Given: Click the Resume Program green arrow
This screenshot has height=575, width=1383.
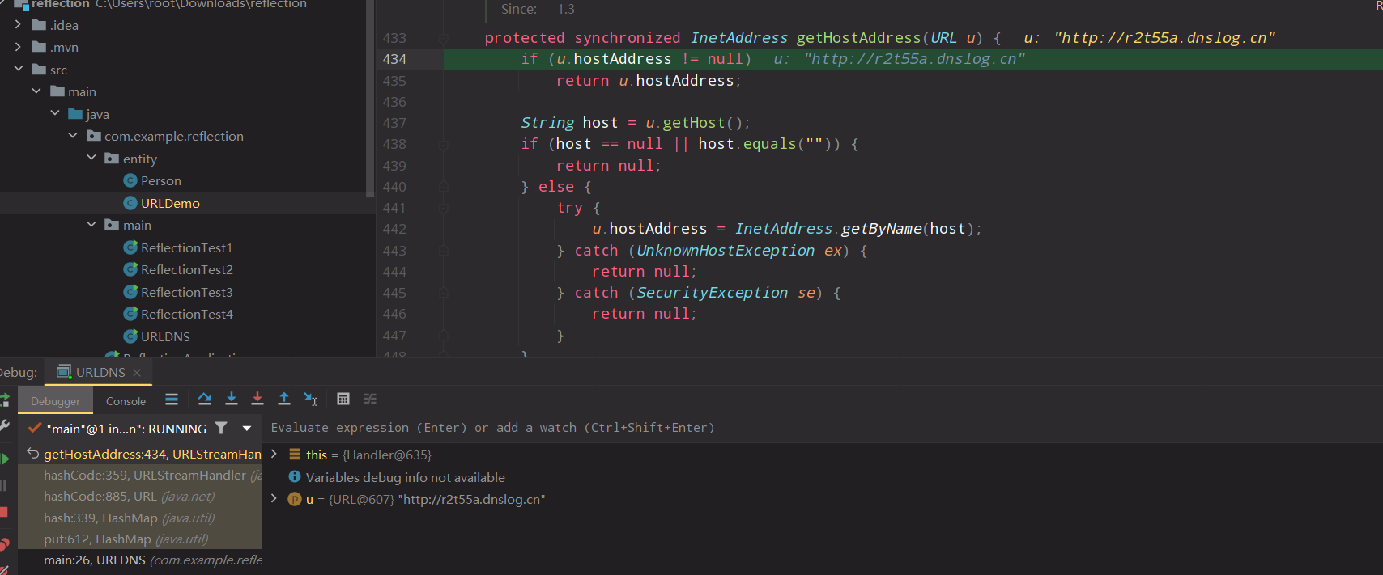Looking at the screenshot, I should coord(5,459).
